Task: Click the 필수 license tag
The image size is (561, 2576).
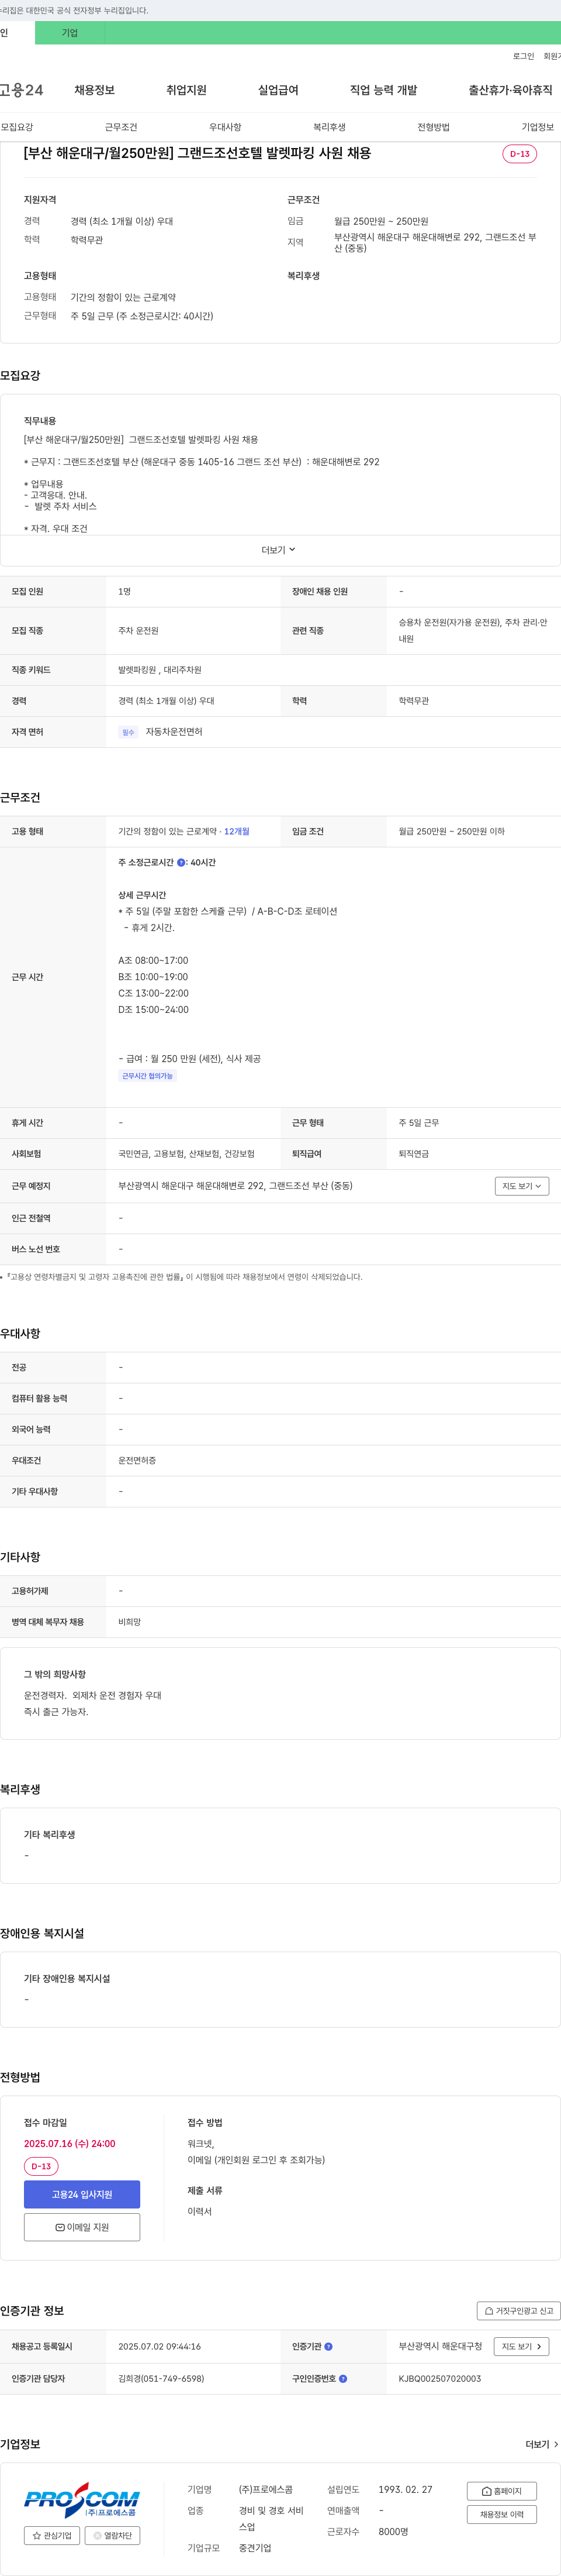Action: pos(128,732)
